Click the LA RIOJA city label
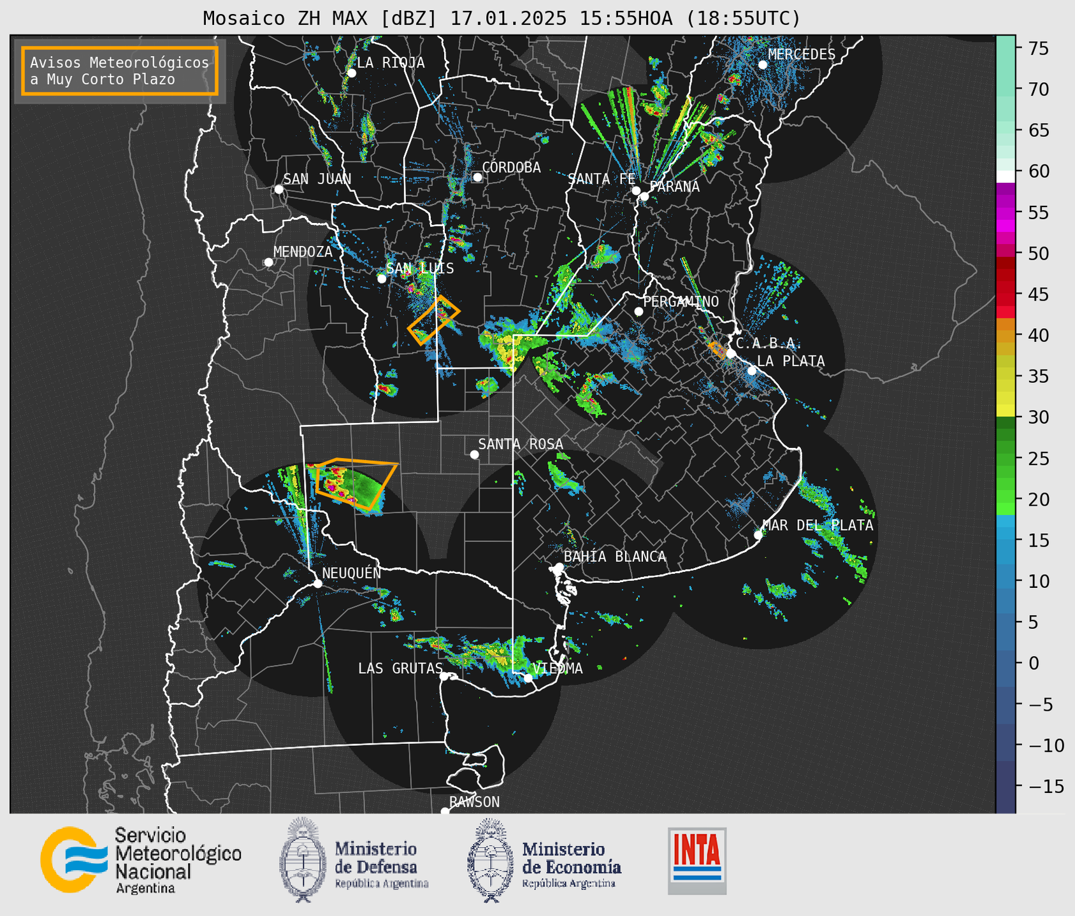 coord(391,62)
